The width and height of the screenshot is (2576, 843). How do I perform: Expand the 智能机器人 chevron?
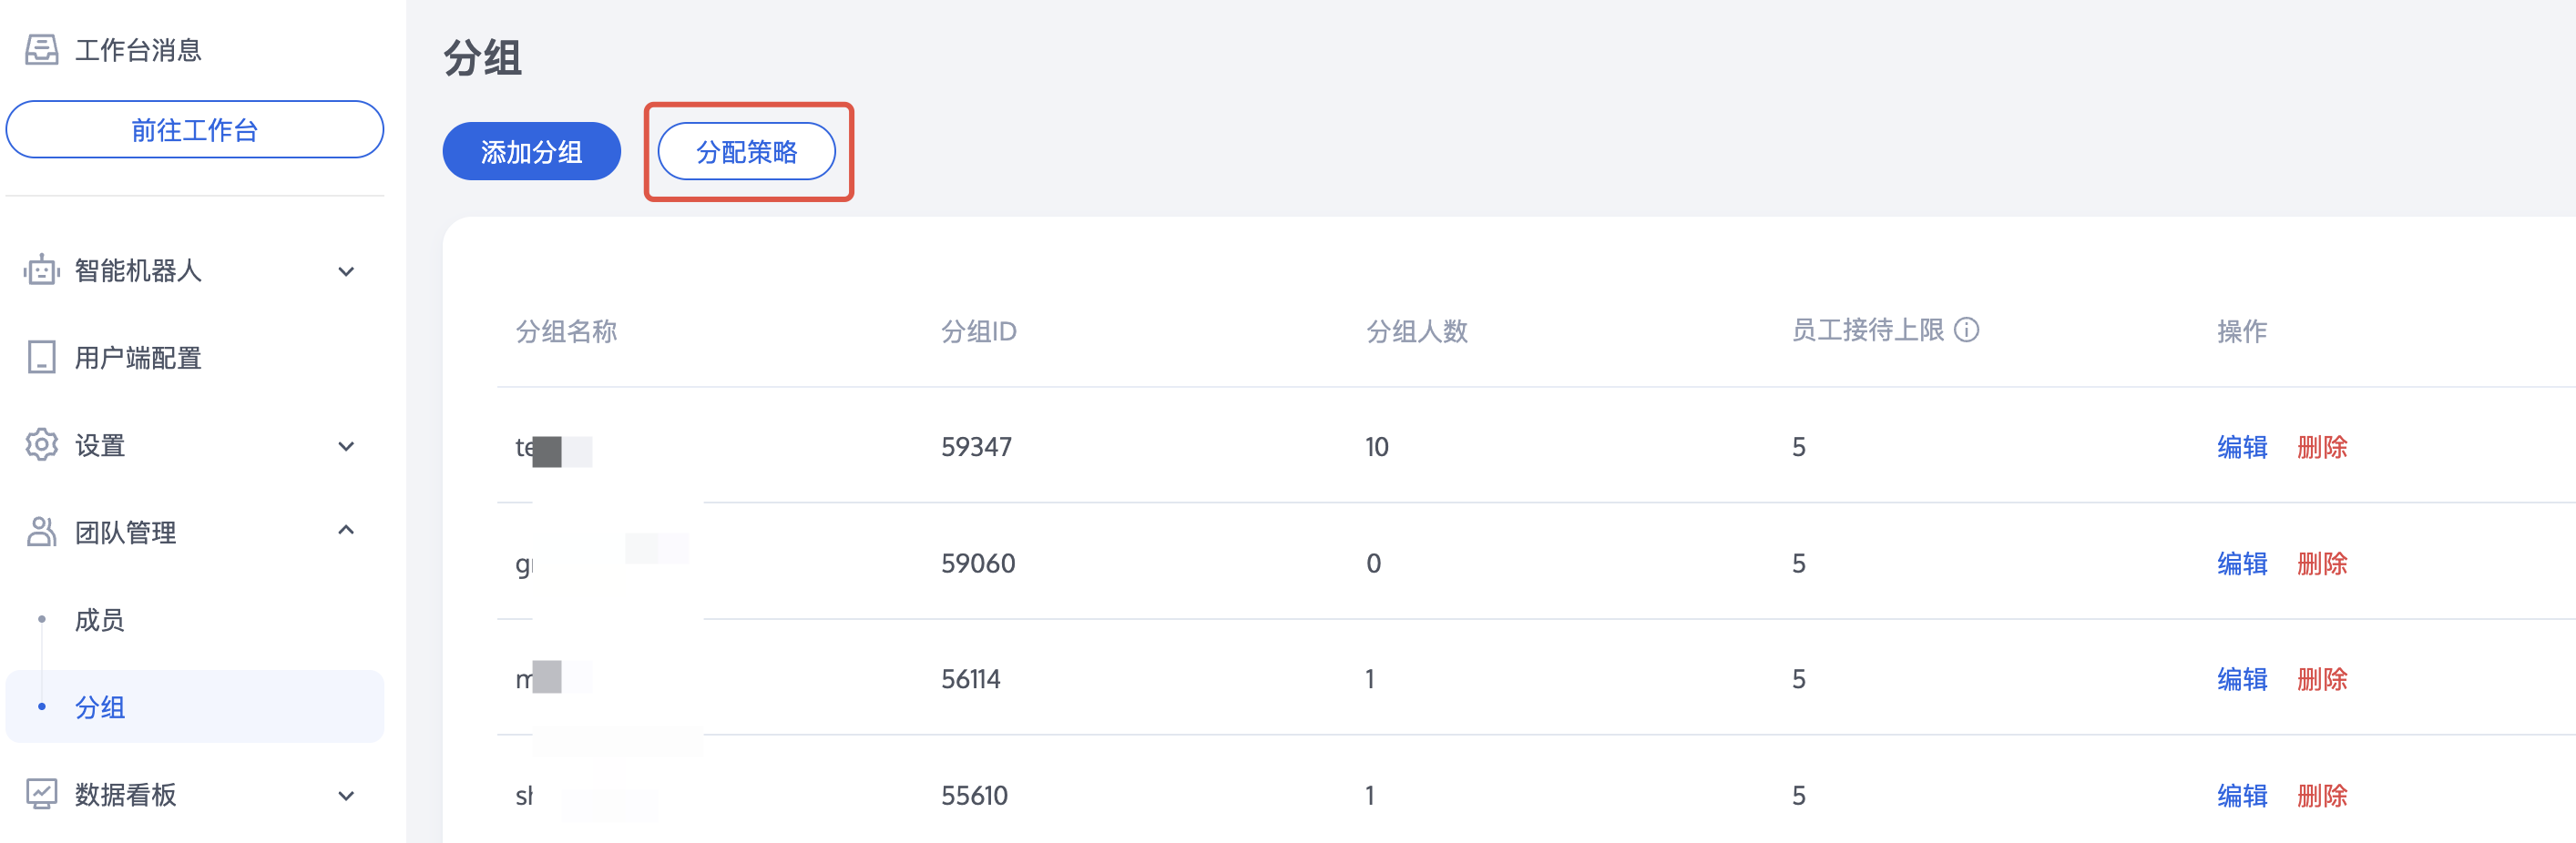point(346,271)
